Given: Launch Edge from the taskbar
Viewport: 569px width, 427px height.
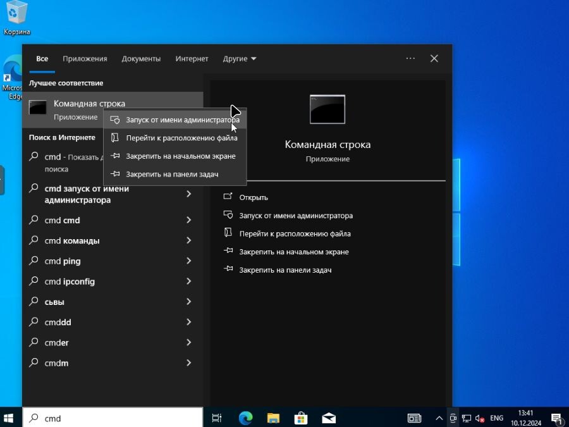Looking at the screenshot, I should point(246,418).
